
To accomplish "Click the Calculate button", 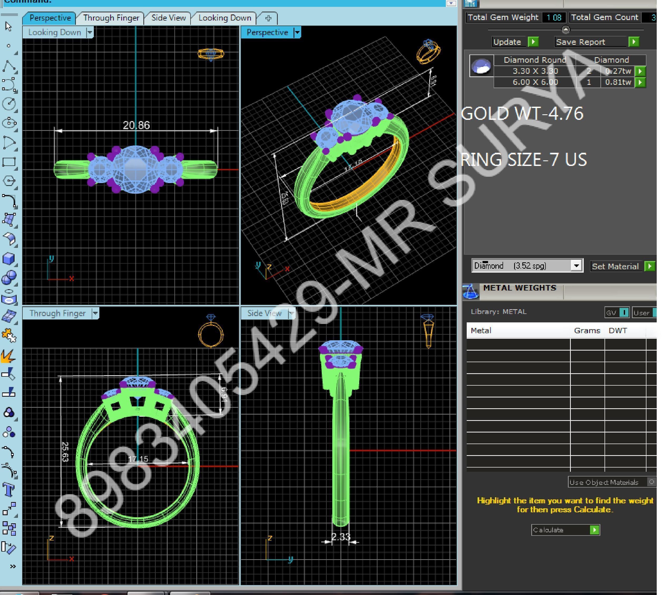I will click(566, 530).
